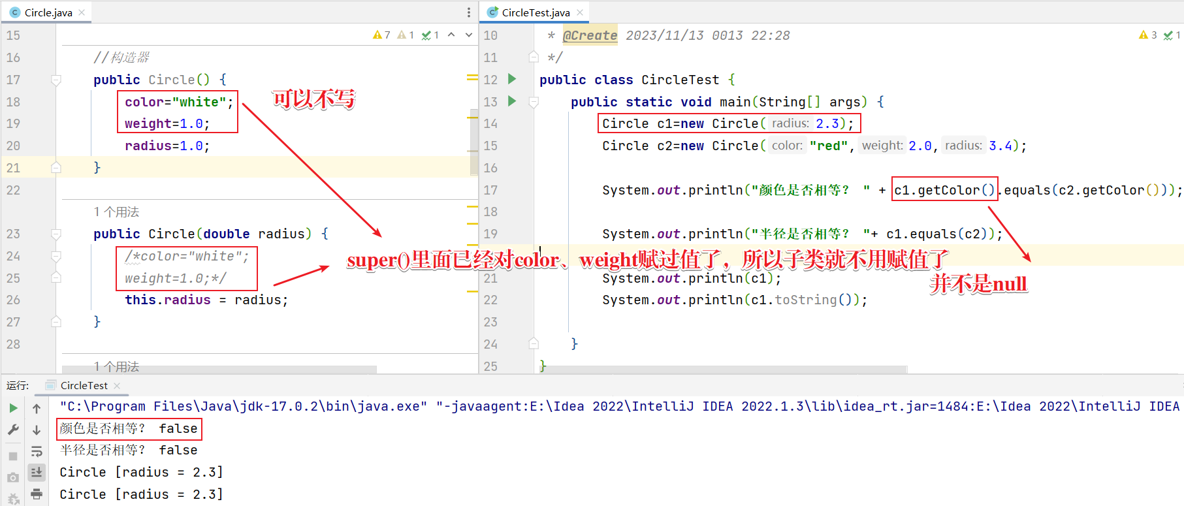Viewport: 1184px width, 506px height.
Task: Click fold end marker at line 27
Action: tap(56, 322)
